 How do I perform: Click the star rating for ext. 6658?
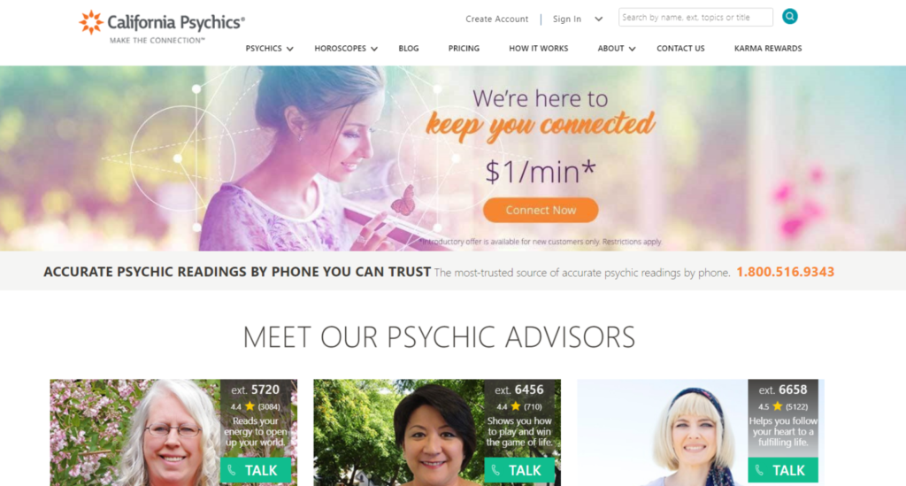(x=777, y=406)
